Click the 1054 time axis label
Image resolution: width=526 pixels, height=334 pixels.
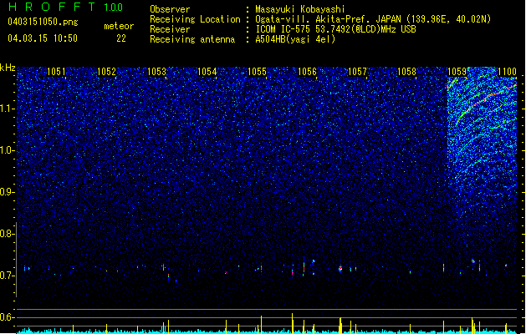(207, 72)
